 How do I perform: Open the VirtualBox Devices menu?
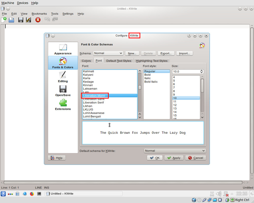coord(23,3)
